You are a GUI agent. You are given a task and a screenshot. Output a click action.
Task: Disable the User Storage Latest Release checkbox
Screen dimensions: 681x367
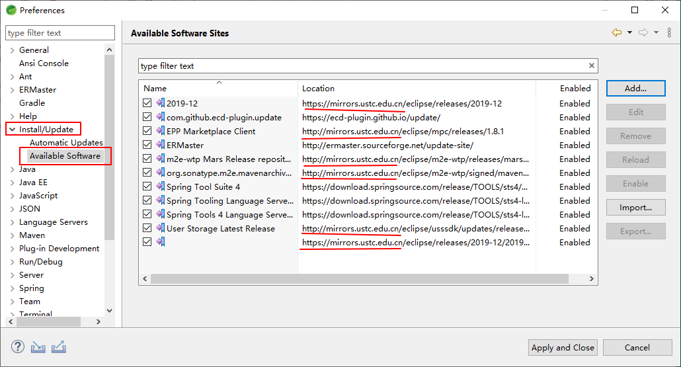pos(147,228)
